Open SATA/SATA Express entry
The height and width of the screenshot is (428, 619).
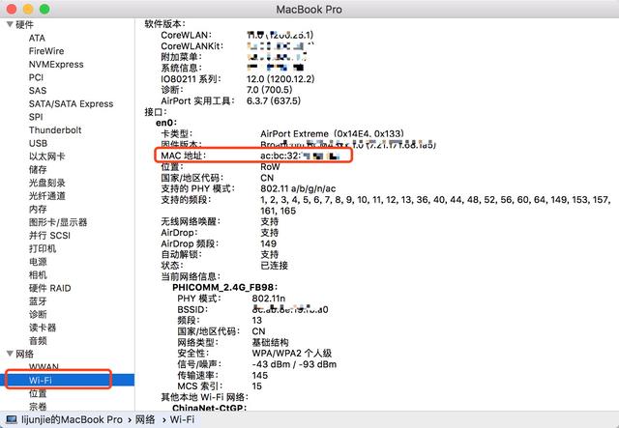coord(71,103)
